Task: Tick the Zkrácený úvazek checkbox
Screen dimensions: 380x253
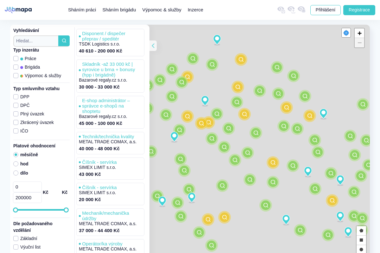Action: pos(16,122)
